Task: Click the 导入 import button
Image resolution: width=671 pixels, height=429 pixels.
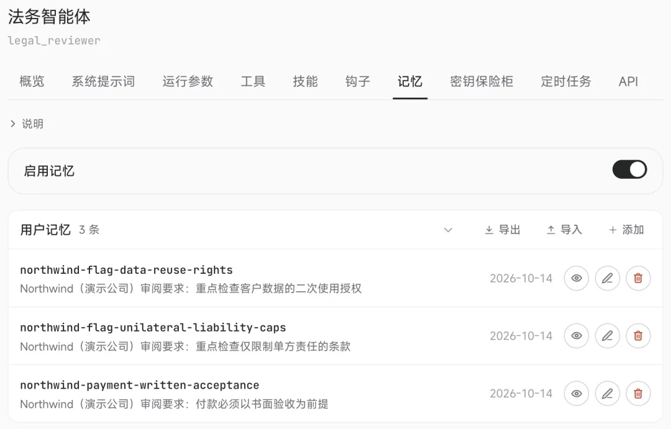Action: click(564, 230)
